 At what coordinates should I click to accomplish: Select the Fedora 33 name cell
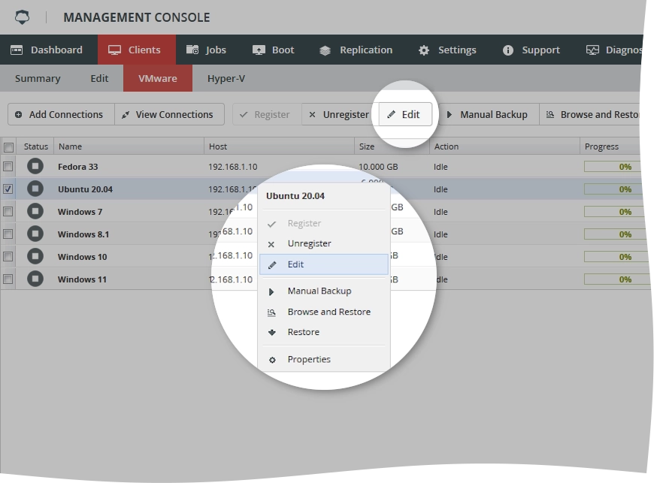[78, 167]
